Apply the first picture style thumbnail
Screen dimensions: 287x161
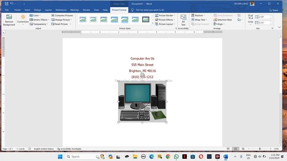[x=83, y=19]
